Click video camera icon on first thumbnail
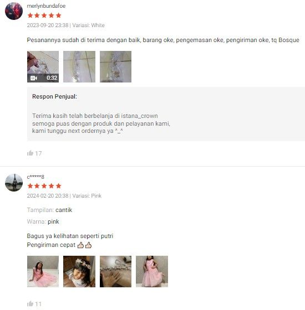The width and height of the screenshot is (305, 310). (34, 78)
